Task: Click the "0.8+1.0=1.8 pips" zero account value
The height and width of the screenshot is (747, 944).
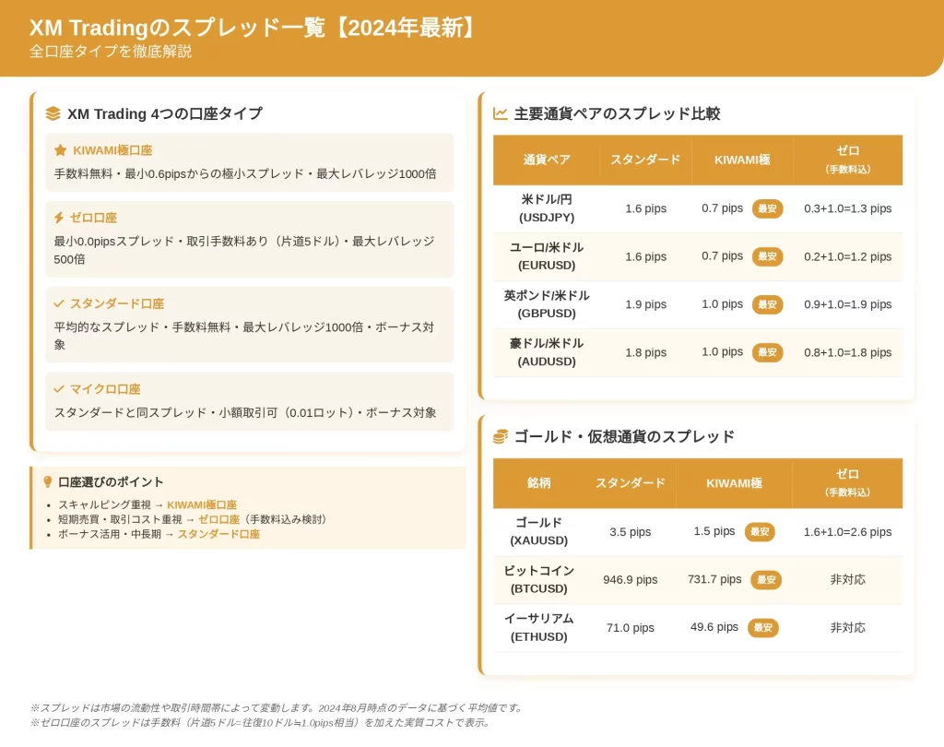Action: pyautogui.click(x=848, y=352)
